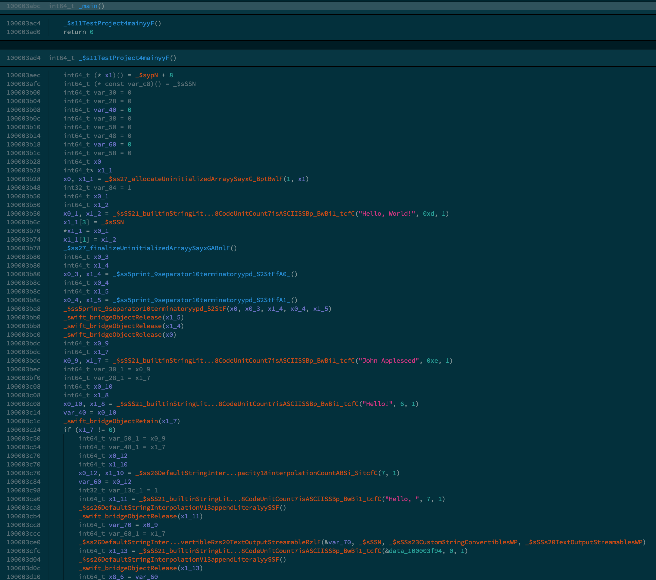
Task: Select the int32_t var_84 = 1 line
Action: coord(97,188)
